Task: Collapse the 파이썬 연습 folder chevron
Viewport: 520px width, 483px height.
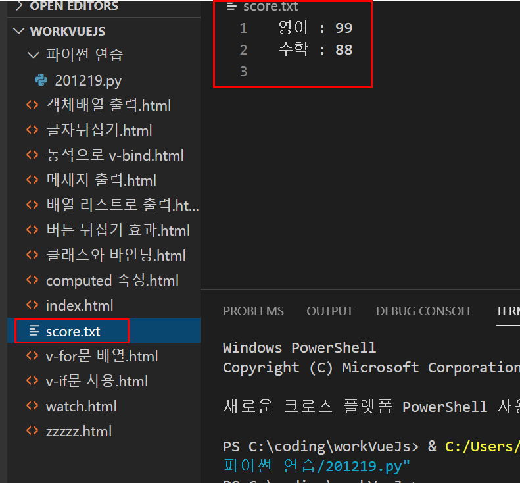Action: [x=33, y=55]
